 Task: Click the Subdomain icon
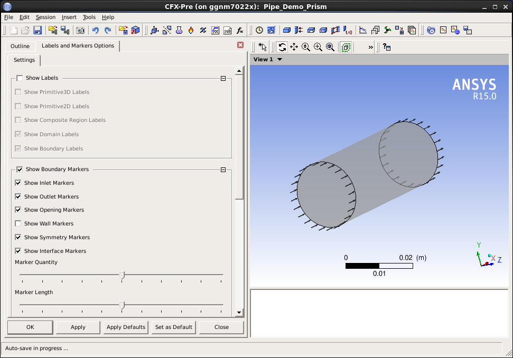point(311,31)
